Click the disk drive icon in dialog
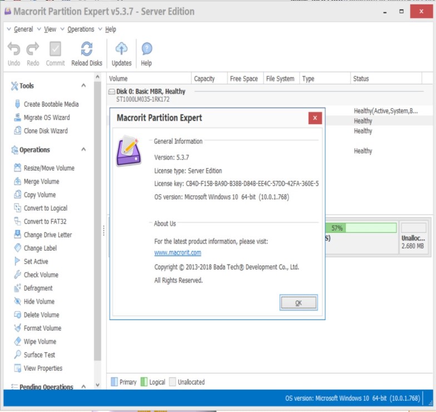 coord(129,151)
